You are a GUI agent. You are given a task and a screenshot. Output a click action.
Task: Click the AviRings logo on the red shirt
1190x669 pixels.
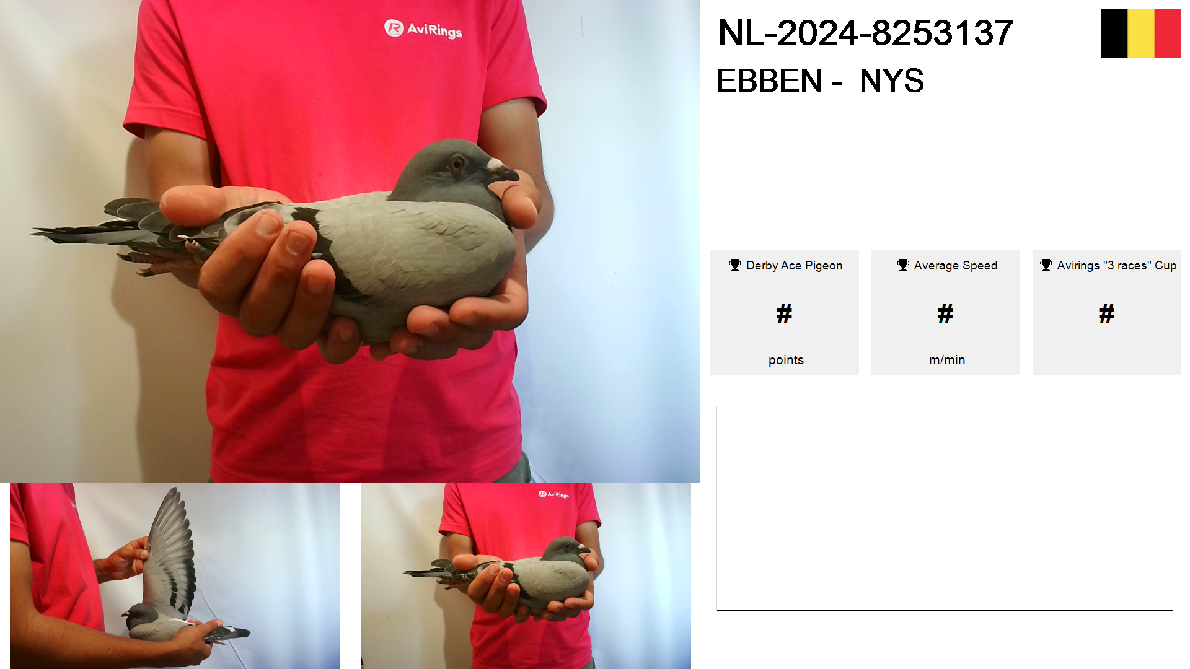[423, 28]
